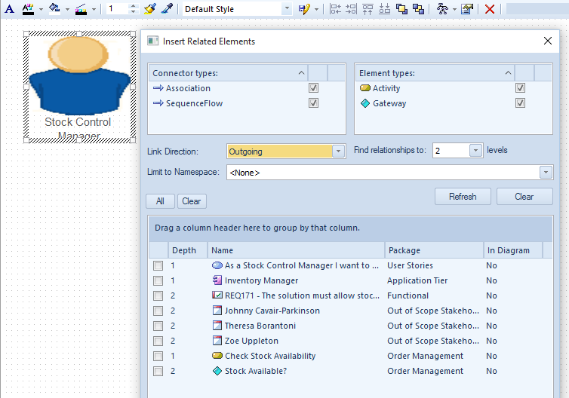
Task: Open the auto layout diagram icon
Action: (443, 9)
